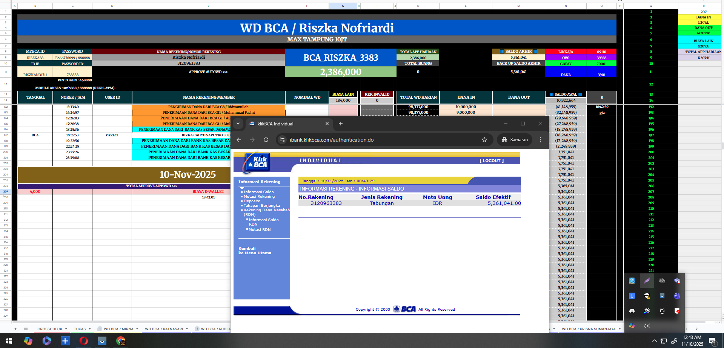
Task: Open the browser tab search dropdown
Action: tap(238, 124)
